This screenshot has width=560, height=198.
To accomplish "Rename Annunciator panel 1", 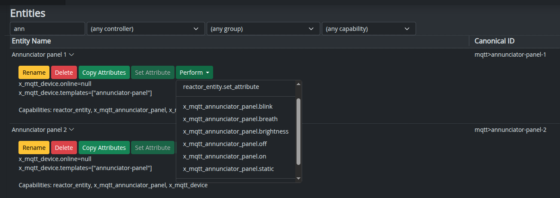I will pos(34,73).
